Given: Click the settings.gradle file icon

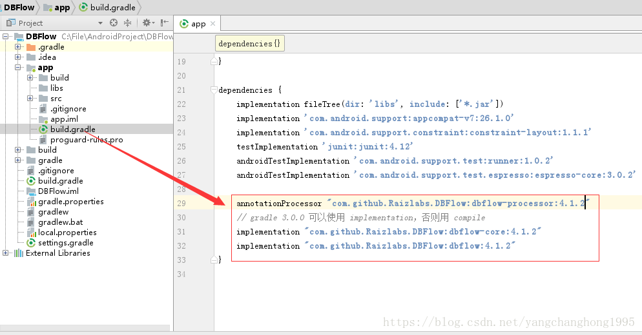Looking at the screenshot, I should point(31,243).
